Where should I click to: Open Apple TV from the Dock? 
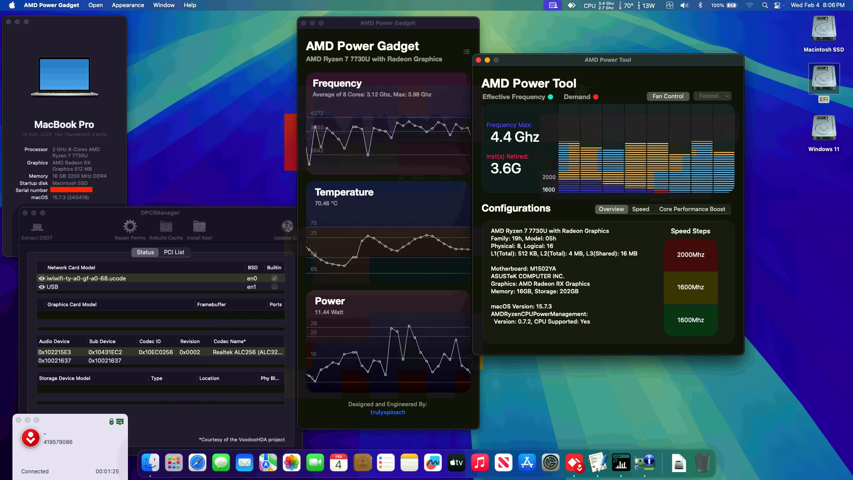457,463
